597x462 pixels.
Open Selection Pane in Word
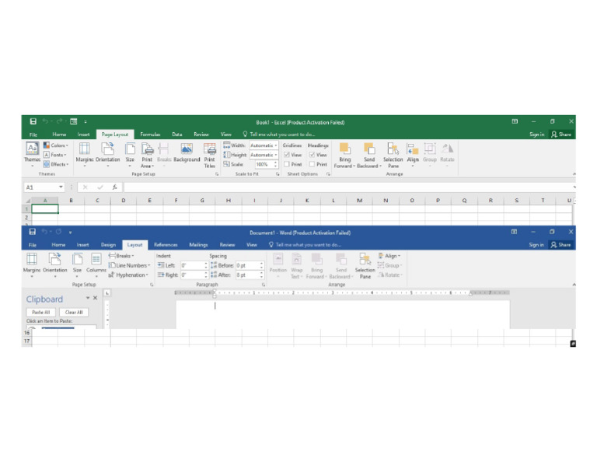(365, 265)
